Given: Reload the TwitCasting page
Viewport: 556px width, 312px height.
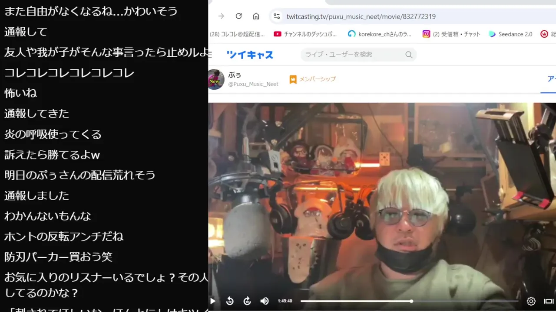Looking at the screenshot, I should coord(238,16).
